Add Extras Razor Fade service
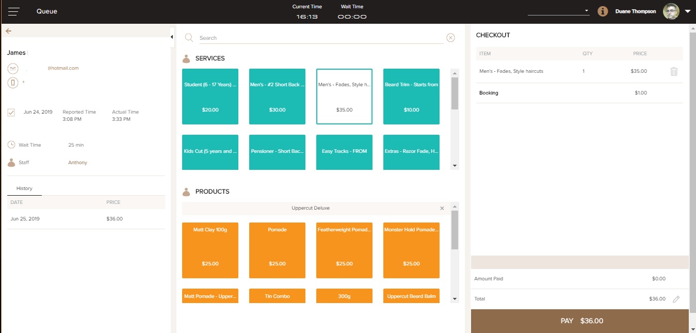696x333 pixels. coord(411,152)
